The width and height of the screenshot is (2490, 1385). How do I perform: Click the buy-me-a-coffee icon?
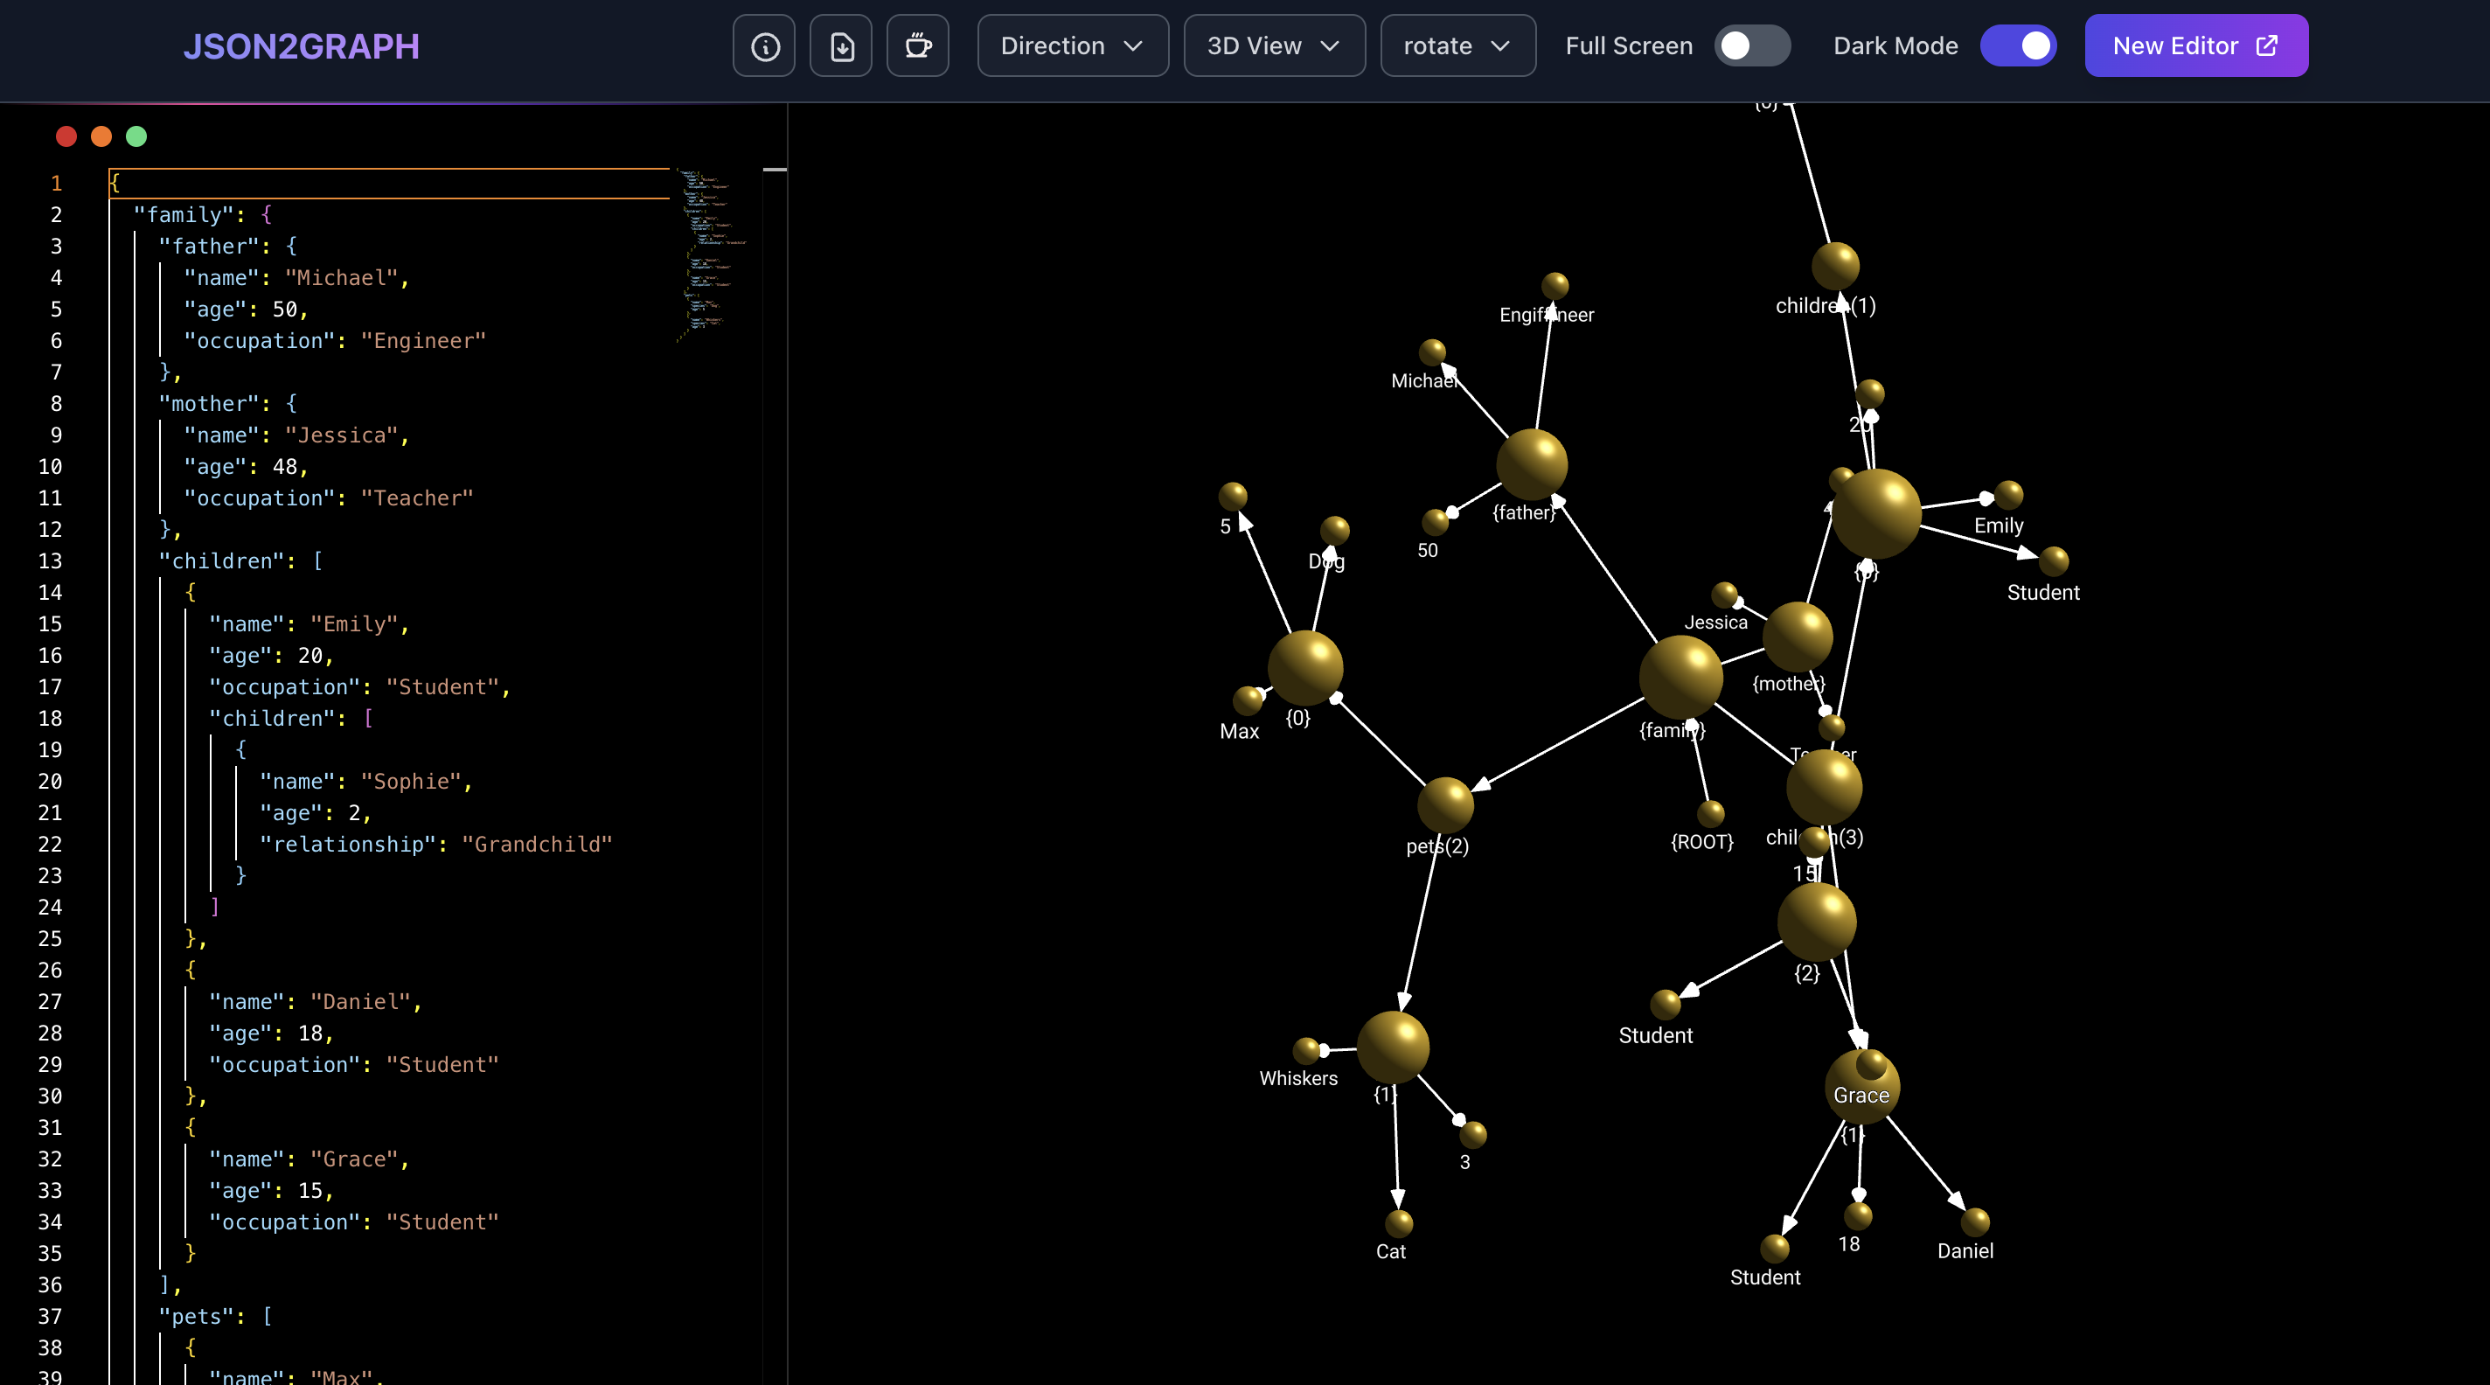pyautogui.click(x=917, y=45)
